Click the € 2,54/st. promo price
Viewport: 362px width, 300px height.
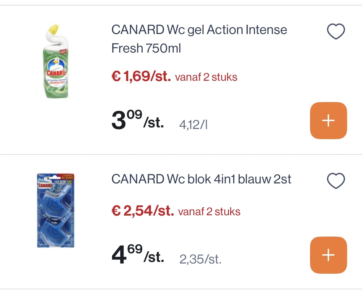[x=142, y=211]
